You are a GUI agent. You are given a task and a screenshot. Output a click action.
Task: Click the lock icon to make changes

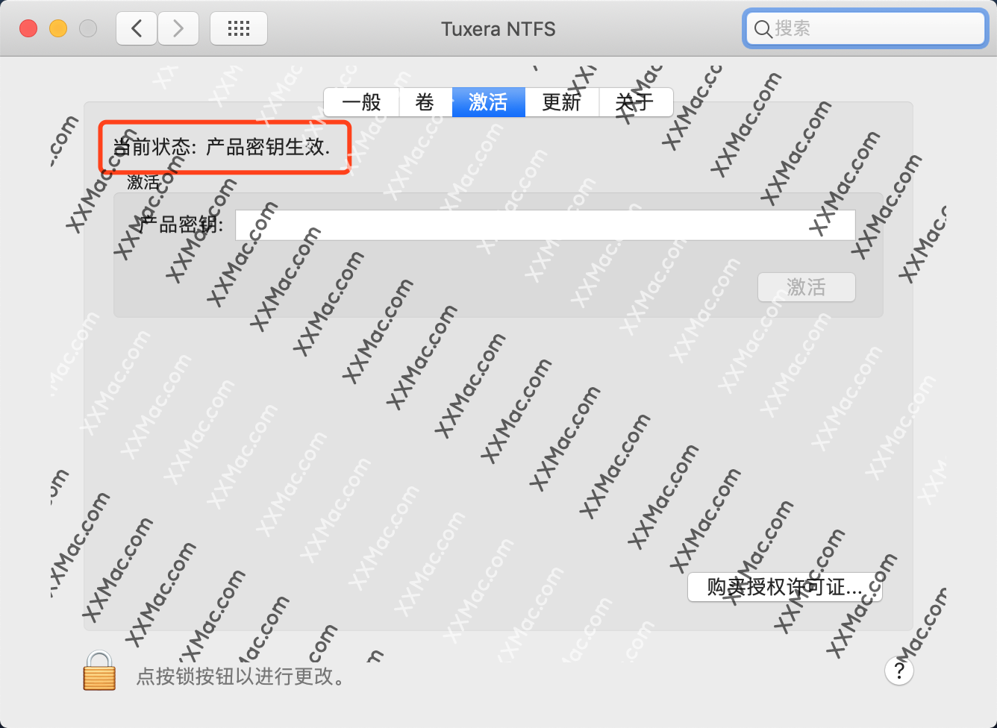[x=99, y=670]
